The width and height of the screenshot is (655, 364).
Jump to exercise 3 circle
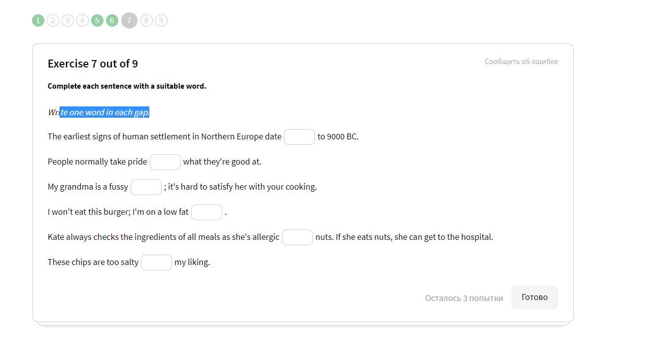[x=68, y=21]
